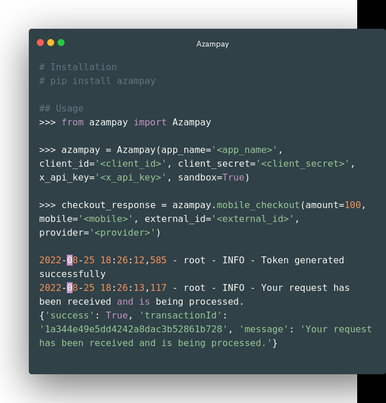Viewport: 386px width, 403px height.
Task: Click the 'from' keyword
Action: coord(73,122)
